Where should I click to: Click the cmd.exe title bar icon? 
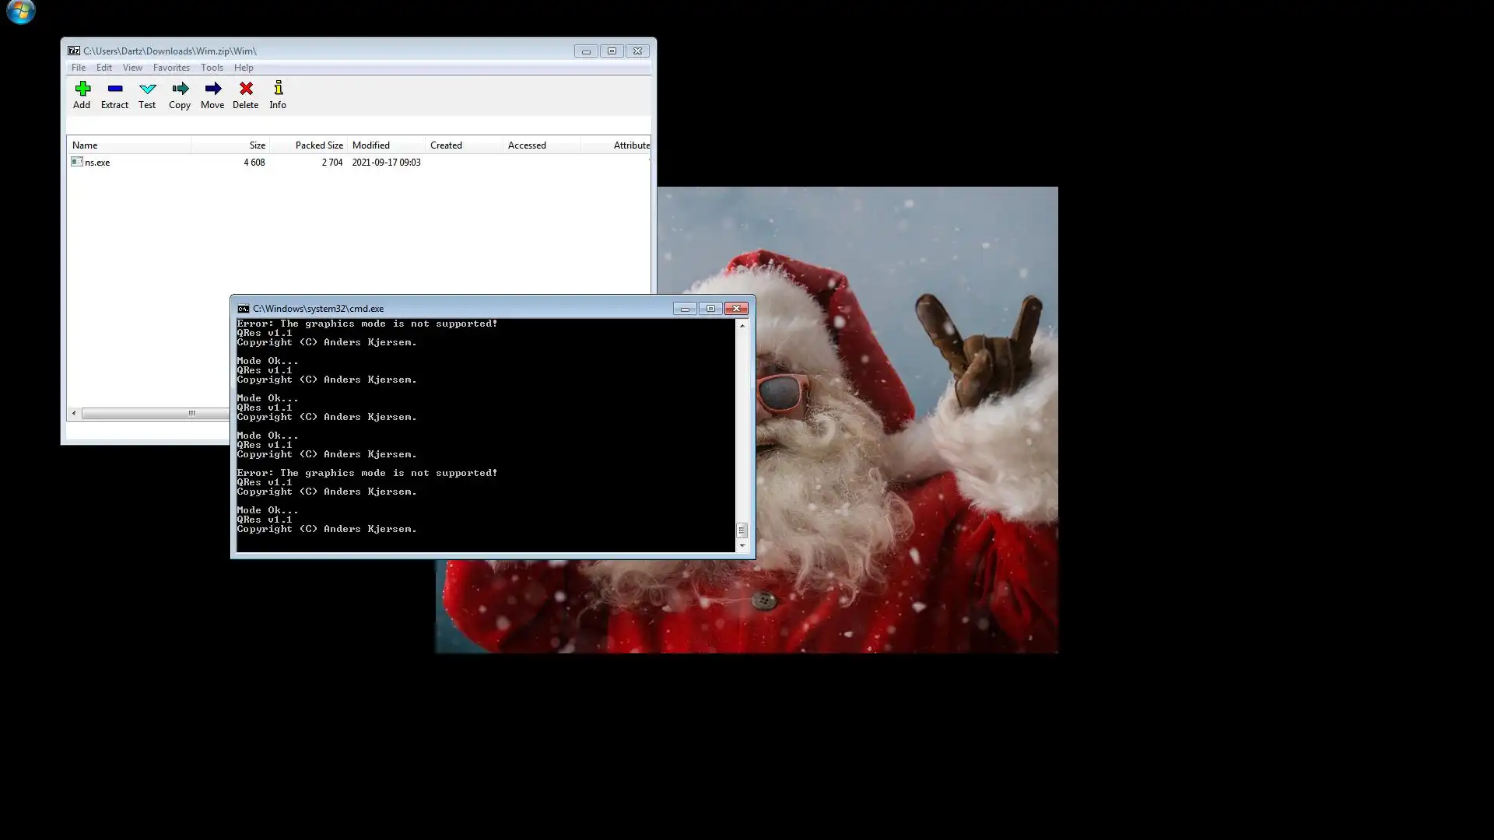tap(244, 309)
